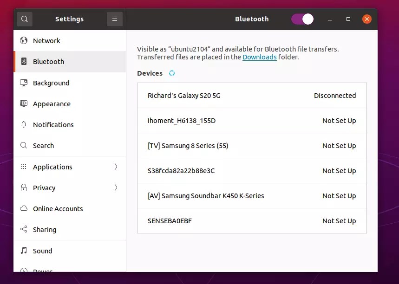
Task: Open the settings search magnifier
Action: [24, 19]
